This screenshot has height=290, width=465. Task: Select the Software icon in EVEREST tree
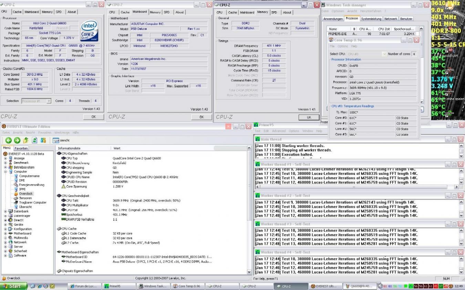pos(11,256)
